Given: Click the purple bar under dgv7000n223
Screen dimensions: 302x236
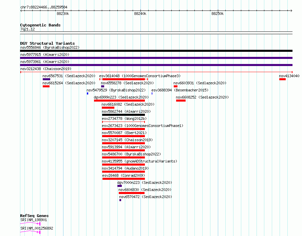Looking at the screenshot, I should pos(119,186).
